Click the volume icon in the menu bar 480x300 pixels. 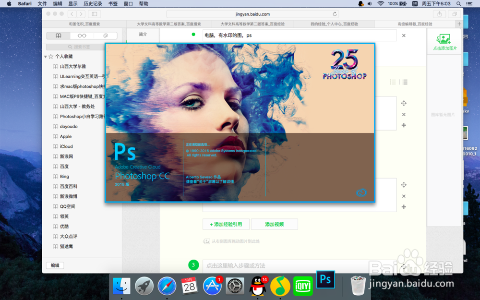[370, 4]
